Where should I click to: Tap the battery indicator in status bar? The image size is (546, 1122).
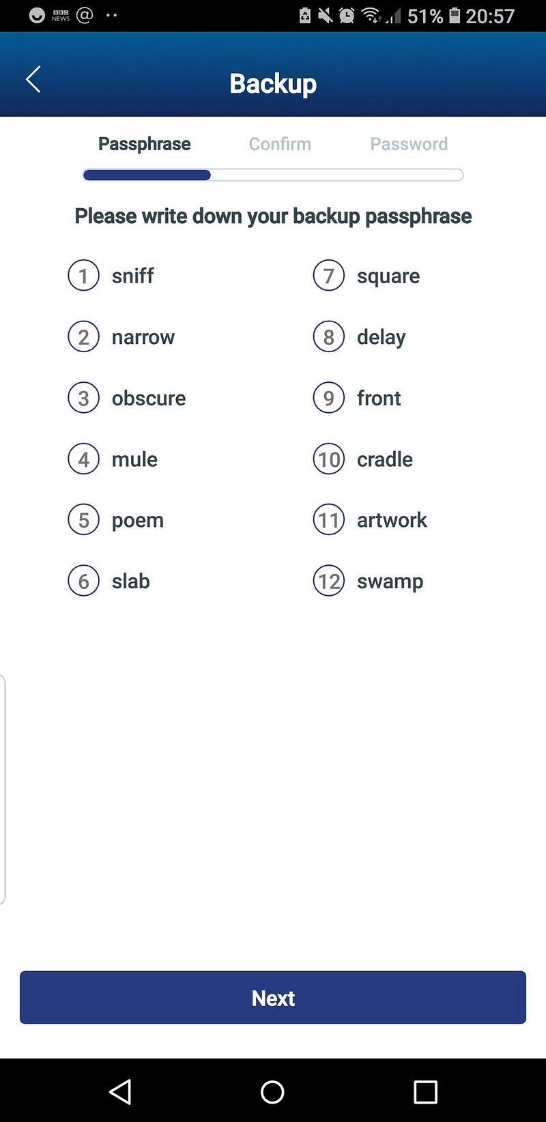click(x=455, y=15)
